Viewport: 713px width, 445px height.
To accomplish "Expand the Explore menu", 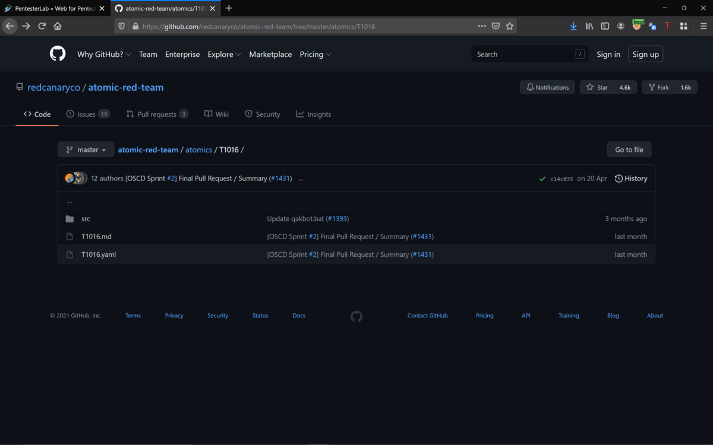I will 224,54.
